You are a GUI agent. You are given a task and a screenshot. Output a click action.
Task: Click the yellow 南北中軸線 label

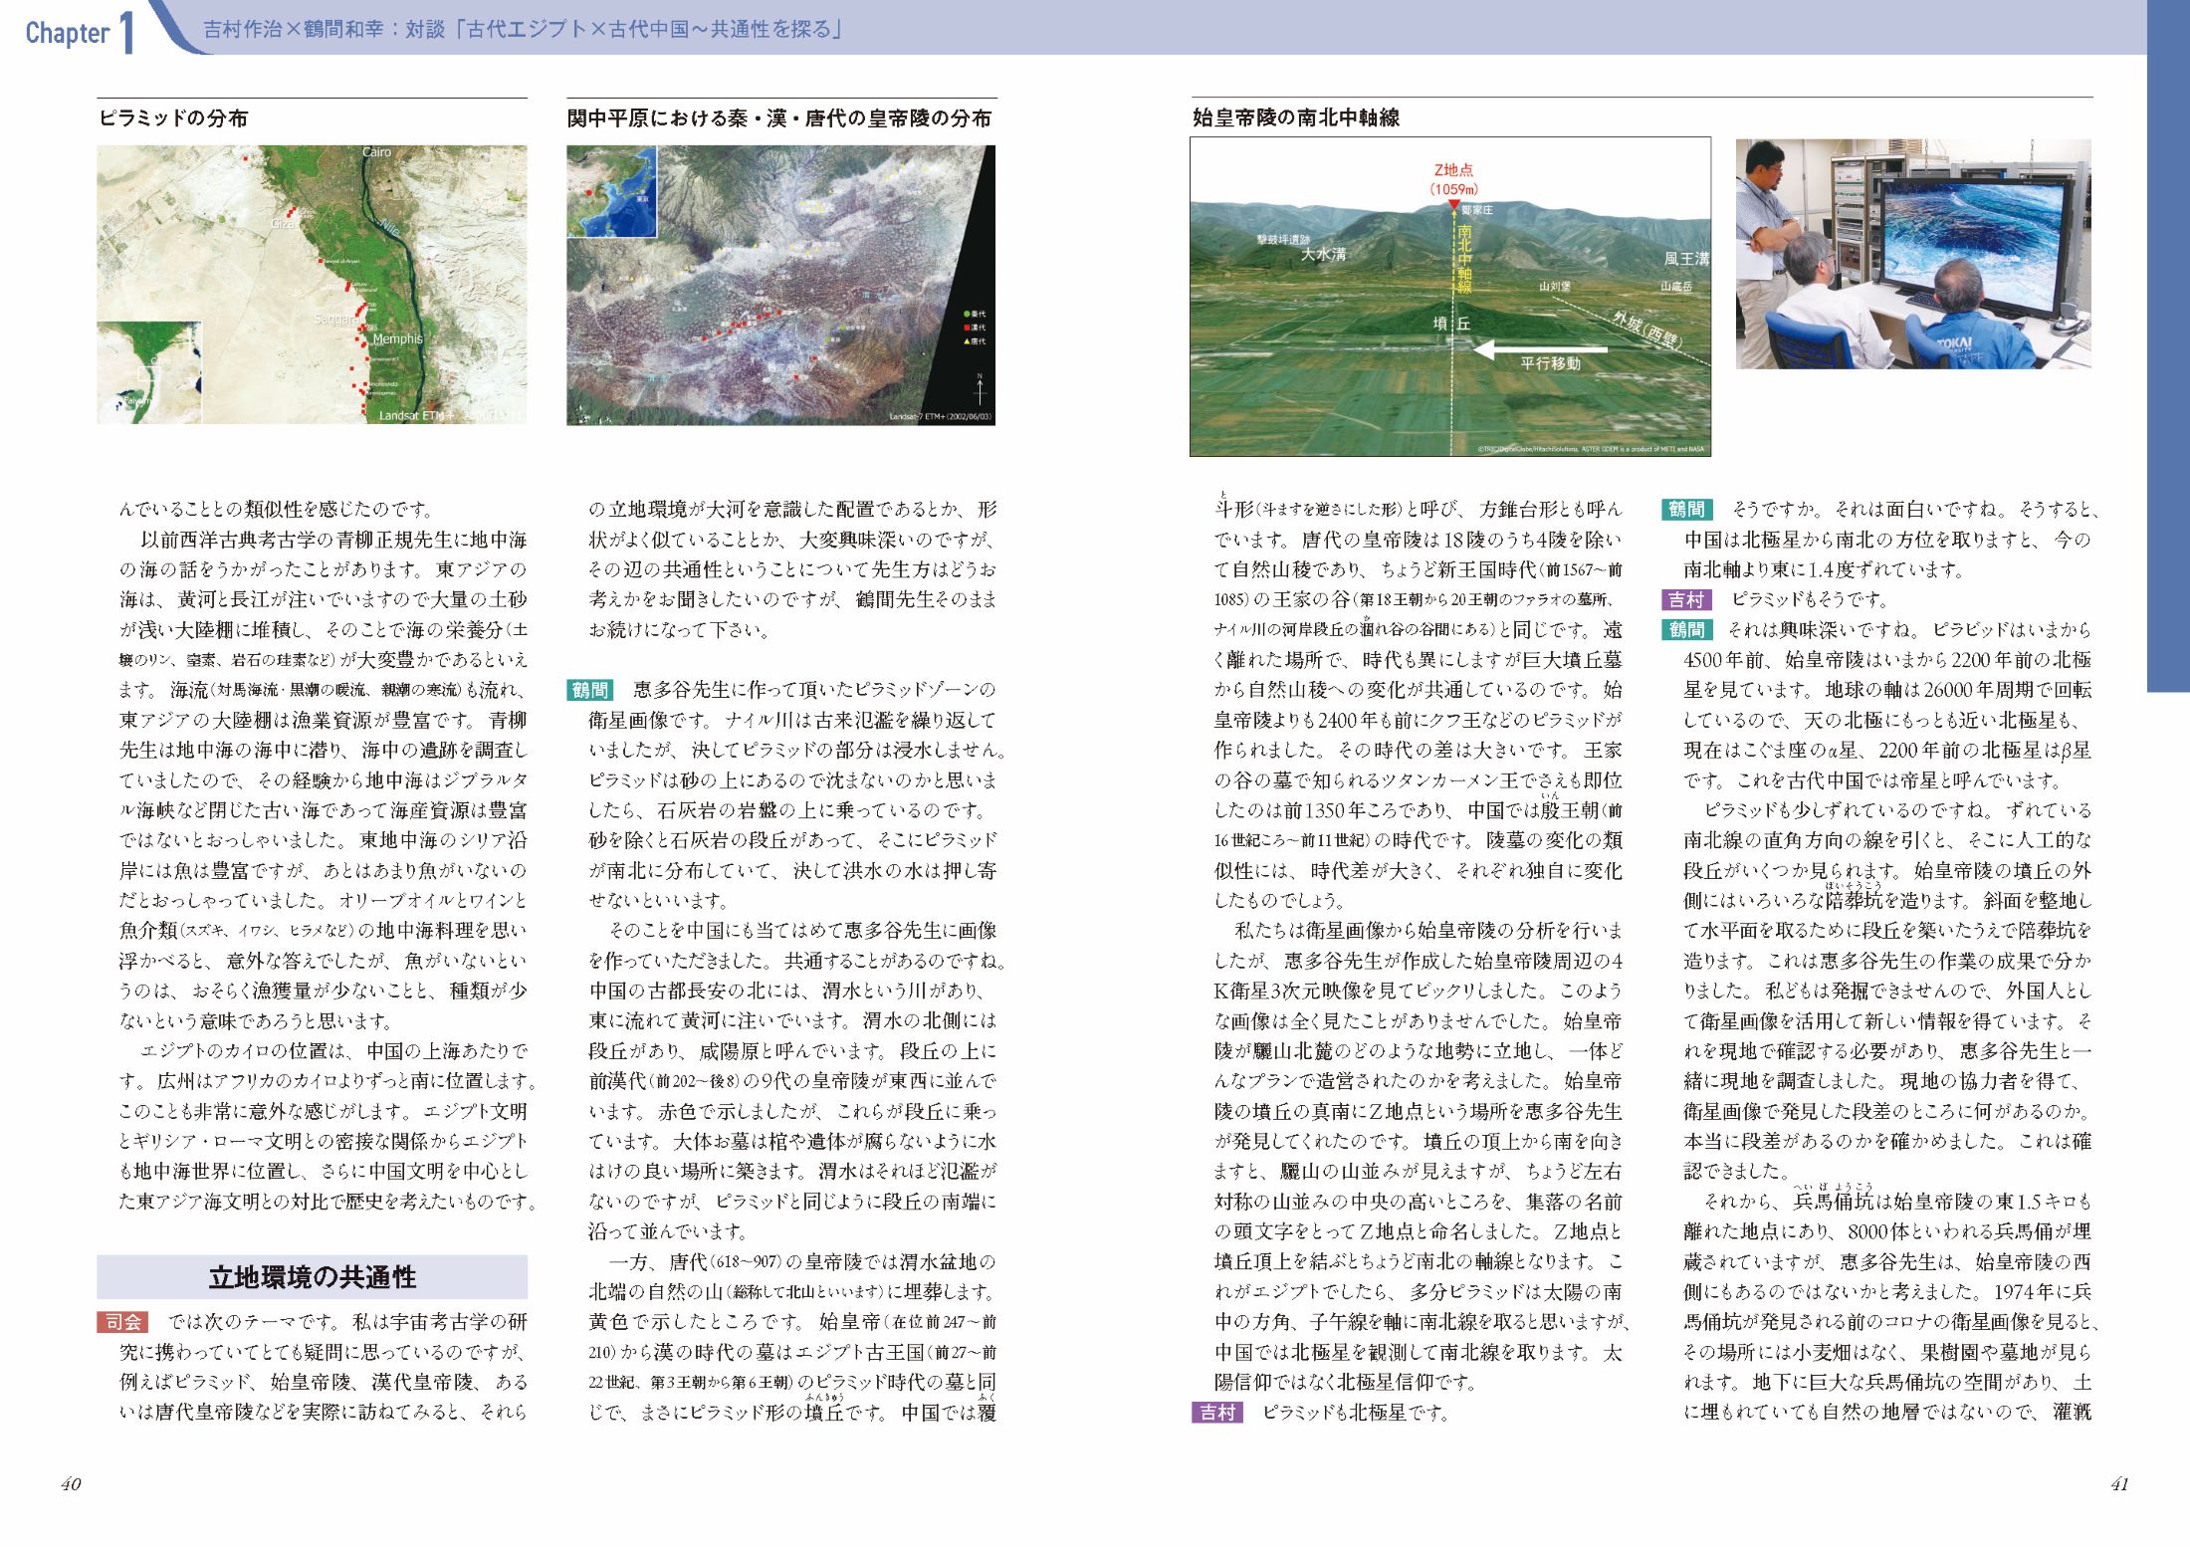click(1464, 259)
